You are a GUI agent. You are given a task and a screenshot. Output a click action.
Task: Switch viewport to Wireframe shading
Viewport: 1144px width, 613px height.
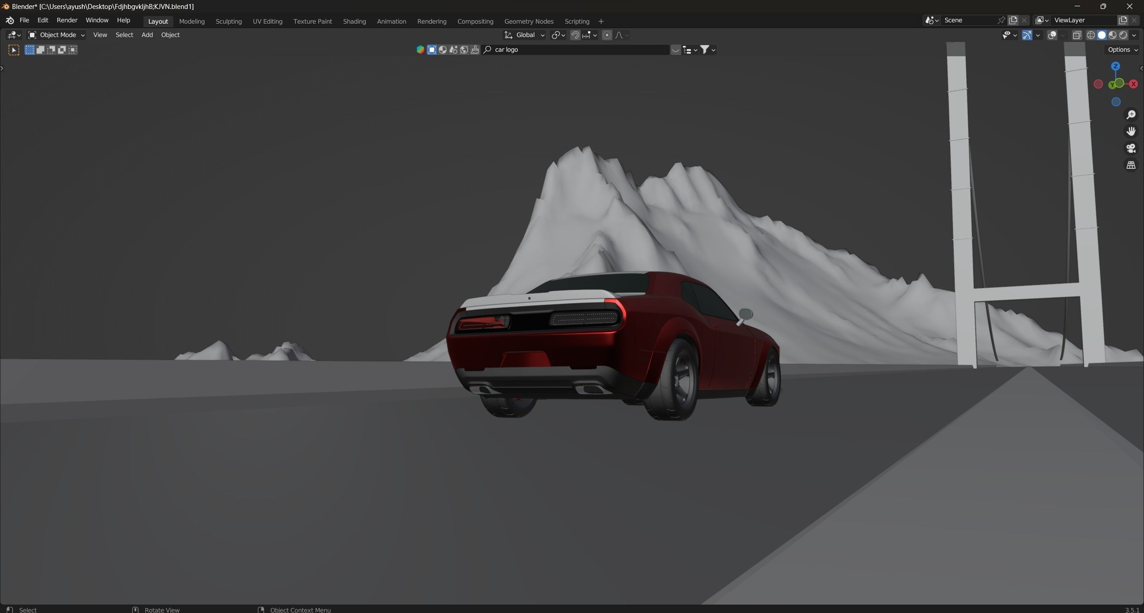[x=1091, y=35]
